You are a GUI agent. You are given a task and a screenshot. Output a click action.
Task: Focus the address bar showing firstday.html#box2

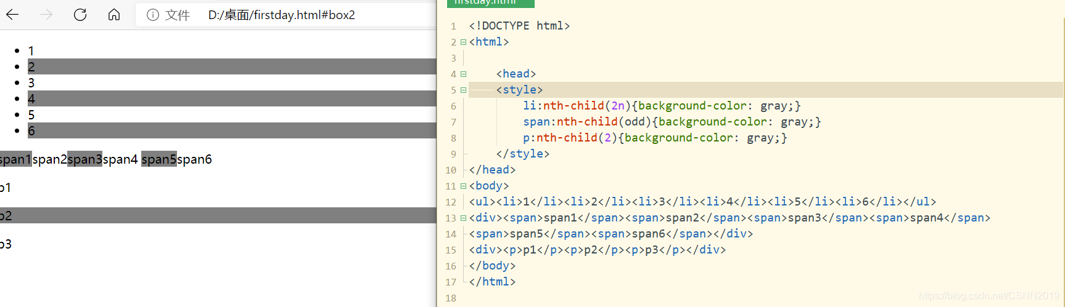(x=282, y=15)
